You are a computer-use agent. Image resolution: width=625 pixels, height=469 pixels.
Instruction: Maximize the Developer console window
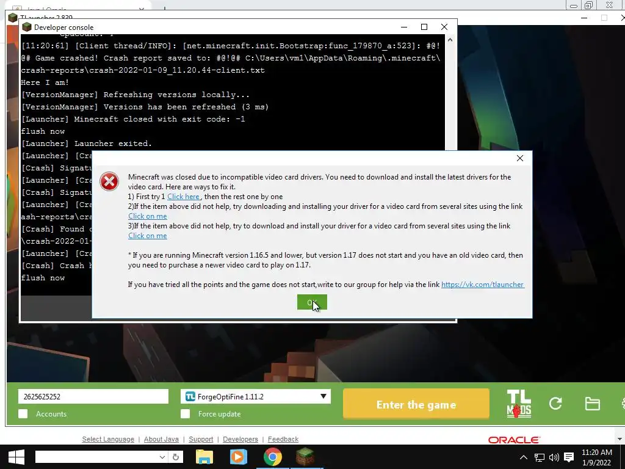424,27
